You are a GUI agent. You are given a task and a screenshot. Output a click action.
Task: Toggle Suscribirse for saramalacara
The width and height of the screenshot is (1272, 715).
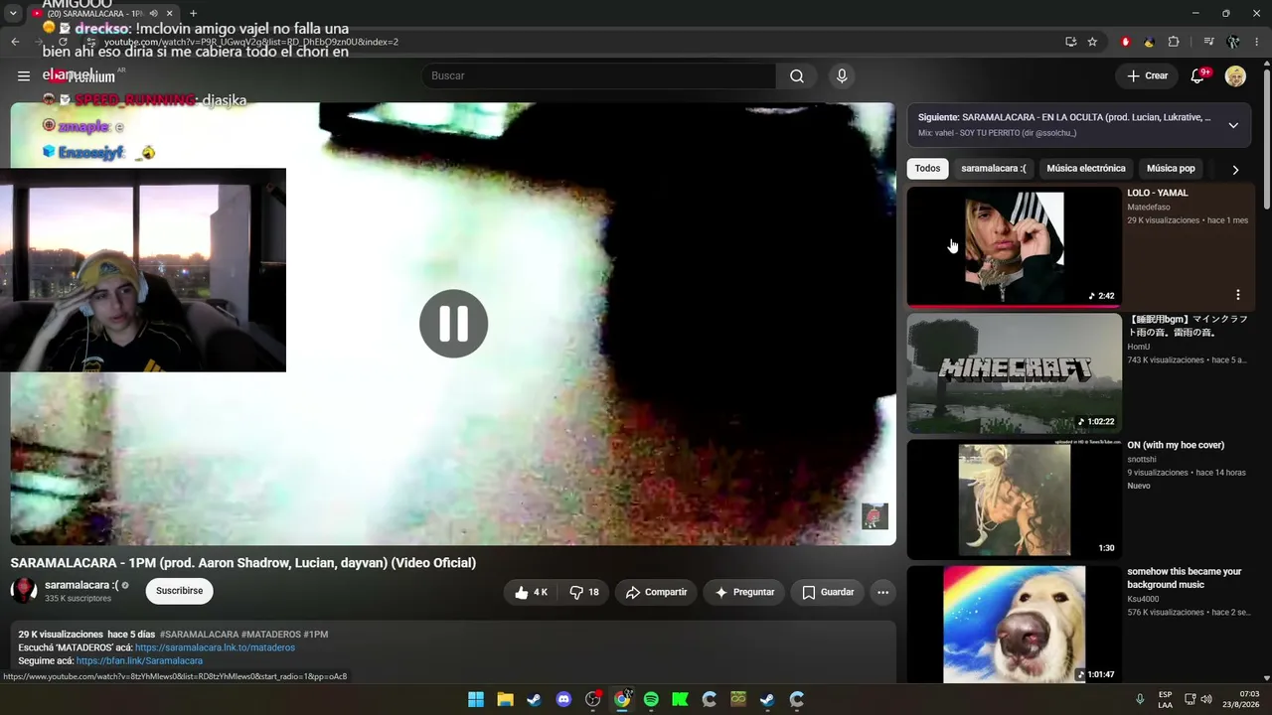pos(179,591)
